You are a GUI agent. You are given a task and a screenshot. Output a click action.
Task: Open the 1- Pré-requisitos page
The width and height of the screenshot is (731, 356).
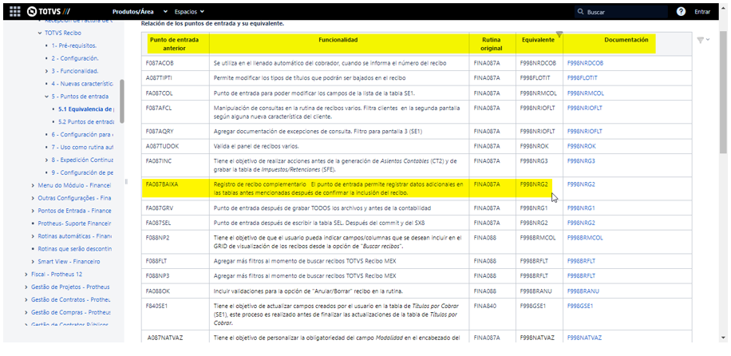pos(74,45)
